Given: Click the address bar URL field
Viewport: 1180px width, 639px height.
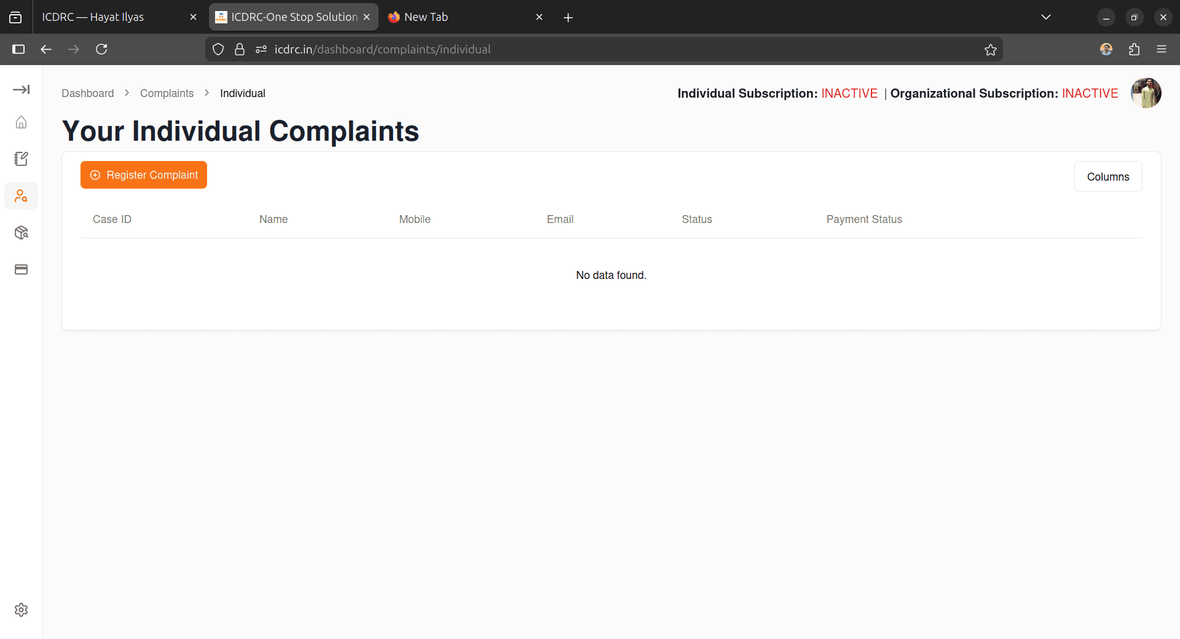Looking at the screenshot, I should point(604,49).
